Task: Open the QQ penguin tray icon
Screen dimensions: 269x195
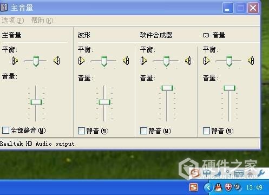Action: pyautogui.click(x=218, y=187)
